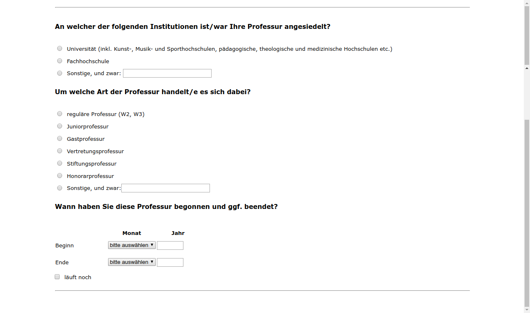Image resolution: width=530 pixels, height=313 pixels.
Task: Click the Jahr column header
Action: pos(178,233)
